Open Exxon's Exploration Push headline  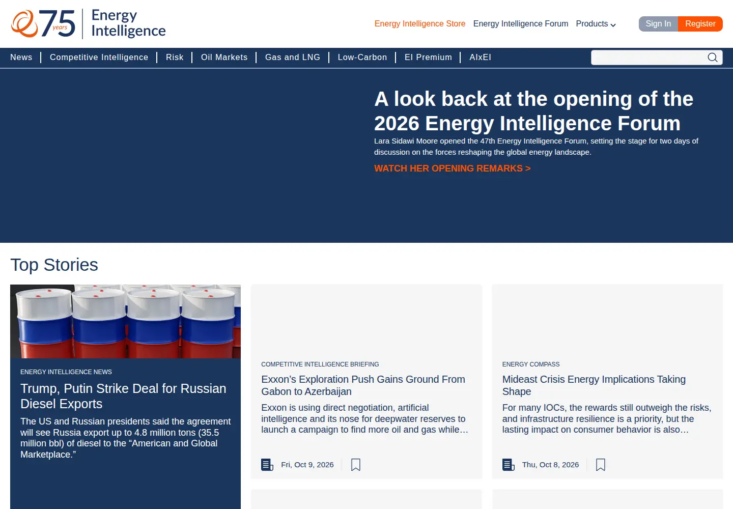363,385
